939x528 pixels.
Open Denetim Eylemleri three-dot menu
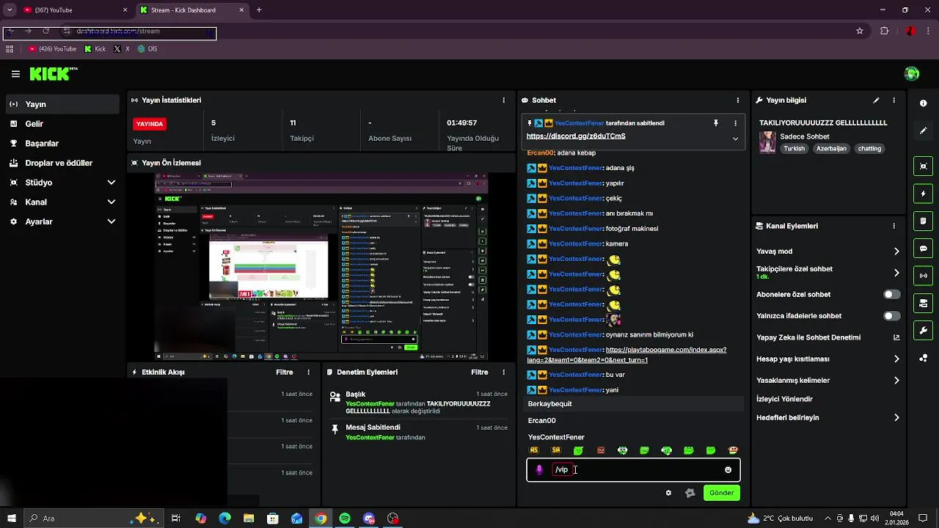click(x=504, y=373)
